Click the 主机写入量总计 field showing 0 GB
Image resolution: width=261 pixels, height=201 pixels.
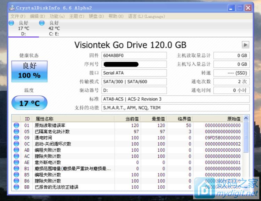pyautogui.click(x=231, y=64)
